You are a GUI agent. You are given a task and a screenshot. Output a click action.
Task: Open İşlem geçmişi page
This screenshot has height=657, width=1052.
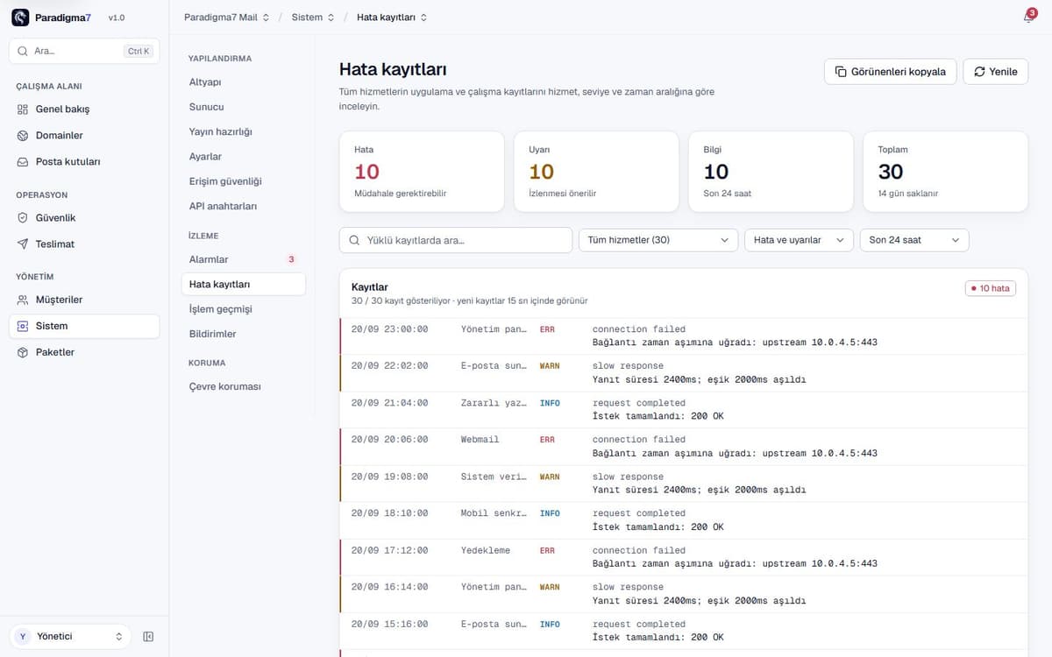point(243,309)
